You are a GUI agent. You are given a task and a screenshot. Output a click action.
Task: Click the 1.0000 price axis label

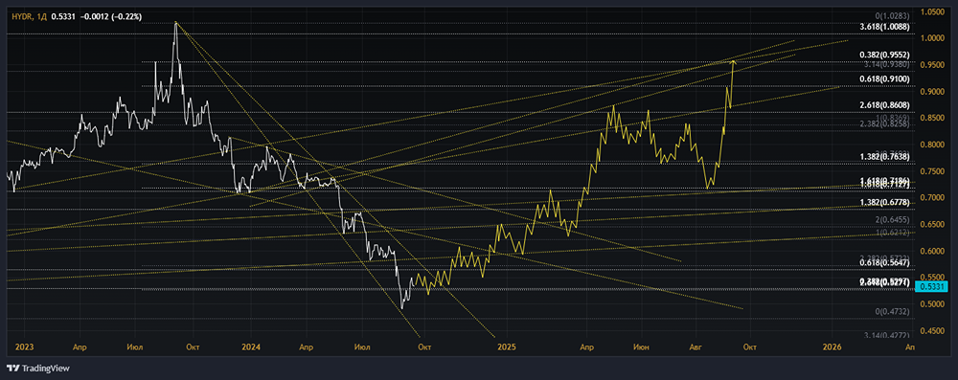pyautogui.click(x=932, y=38)
